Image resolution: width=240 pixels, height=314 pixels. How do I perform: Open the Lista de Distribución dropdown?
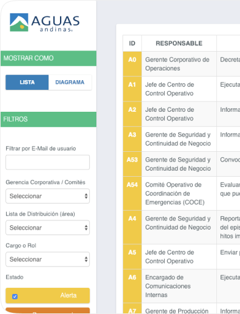click(47, 228)
